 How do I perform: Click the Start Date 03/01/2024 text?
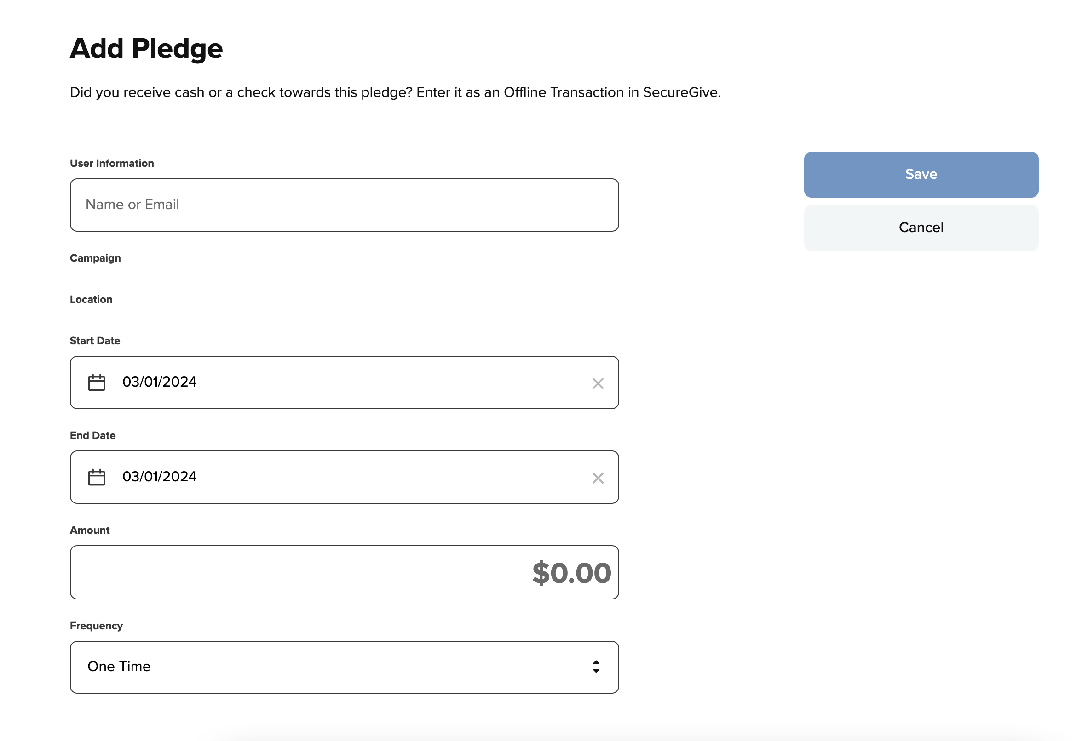pos(159,382)
